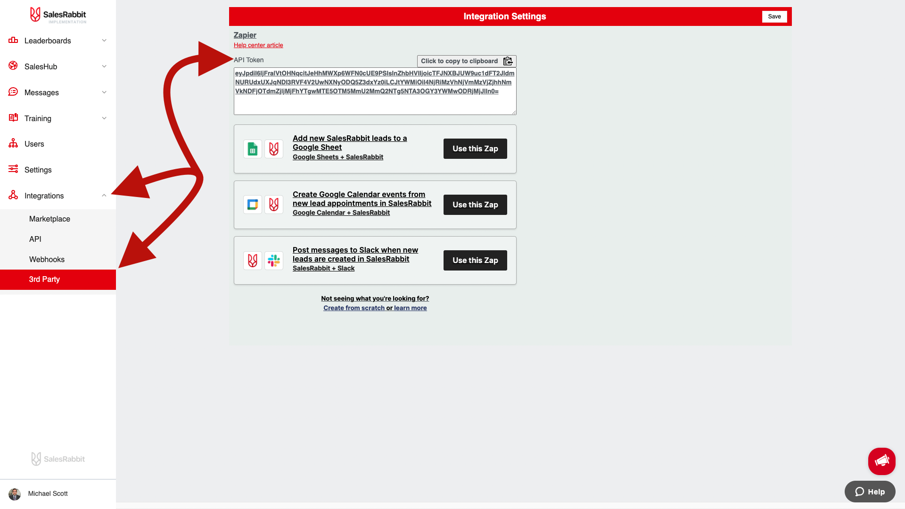
Task: Open the Marketplace submenu item
Action: click(x=58, y=219)
